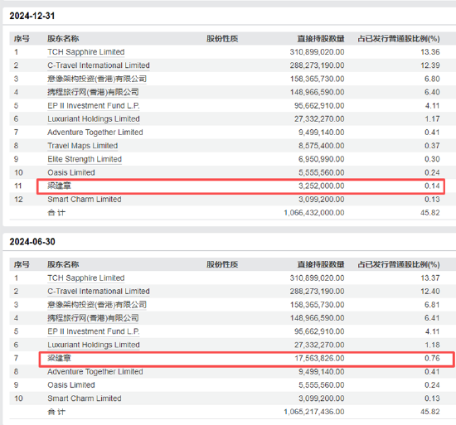Open EP II Investment Fund L.P. in 2024-12-31 table

[x=94, y=105]
